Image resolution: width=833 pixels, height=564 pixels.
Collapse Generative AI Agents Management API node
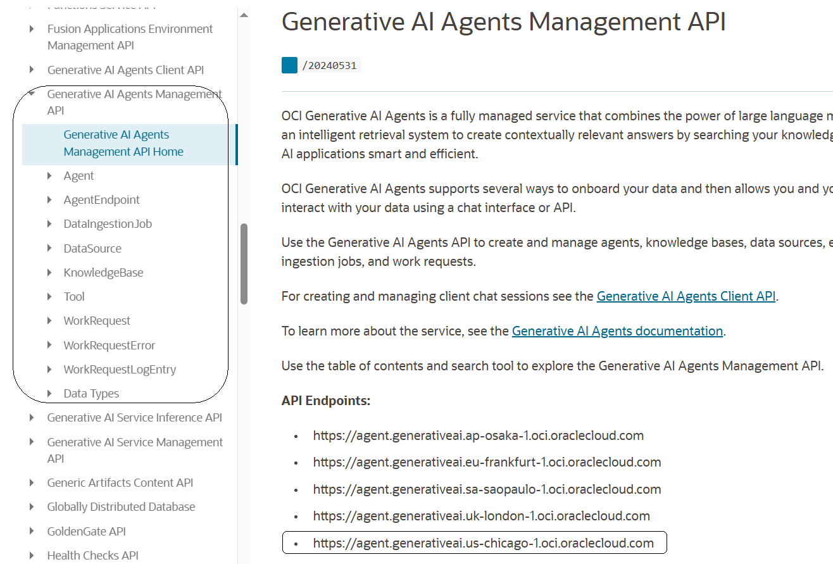pos(32,94)
